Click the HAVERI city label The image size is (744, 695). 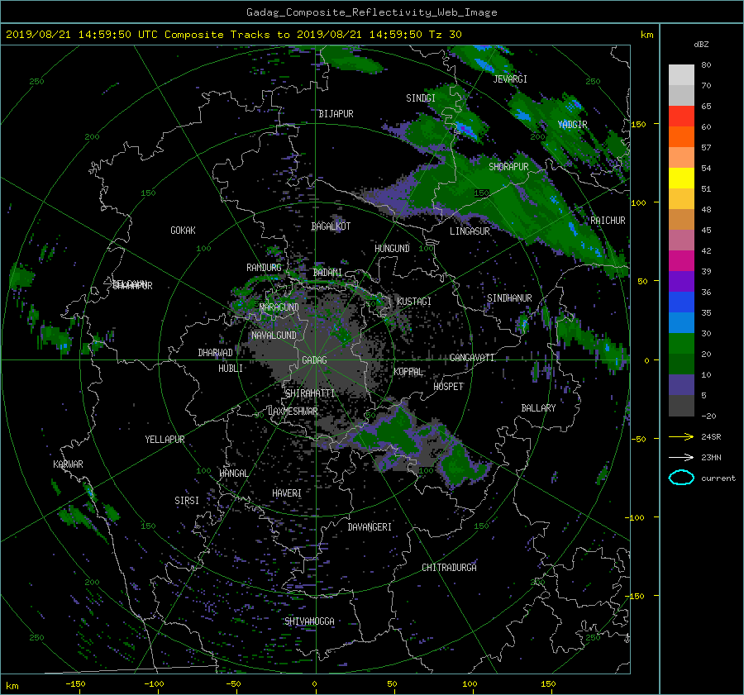[x=287, y=493]
